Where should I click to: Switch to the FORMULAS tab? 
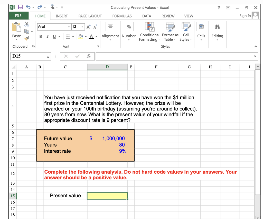[x=122, y=16]
